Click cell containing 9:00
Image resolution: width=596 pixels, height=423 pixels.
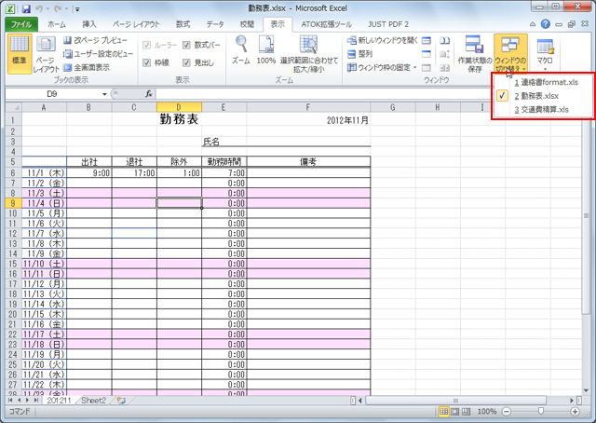[x=89, y=173]
